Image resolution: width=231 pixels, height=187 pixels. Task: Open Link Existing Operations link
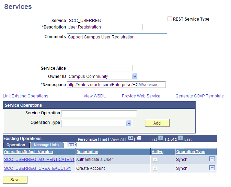25,96
